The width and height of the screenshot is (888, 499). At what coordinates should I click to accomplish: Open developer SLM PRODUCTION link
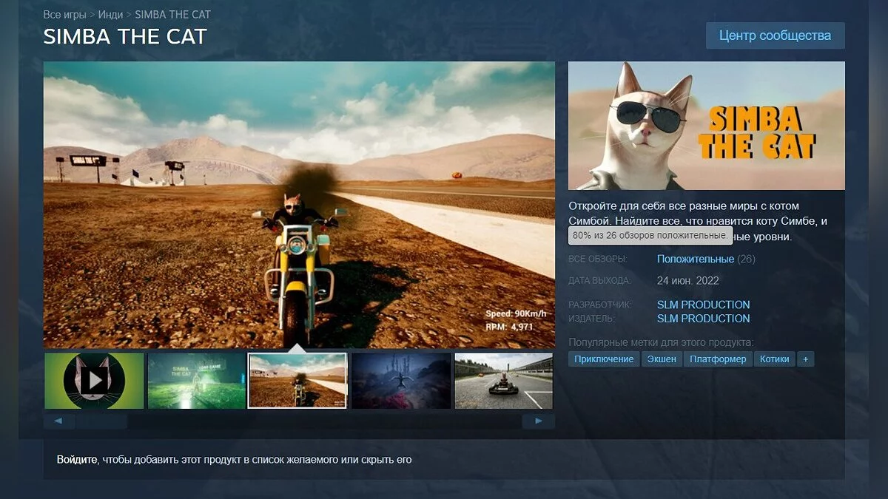coord(703,305)
